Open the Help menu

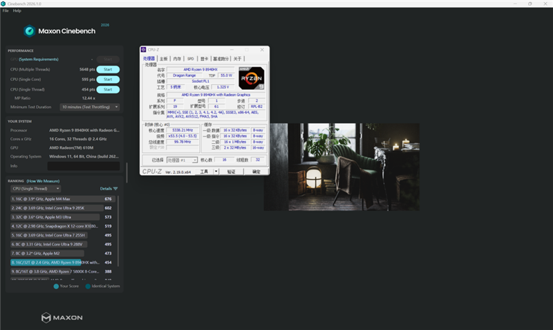click(x=17, y=10)
